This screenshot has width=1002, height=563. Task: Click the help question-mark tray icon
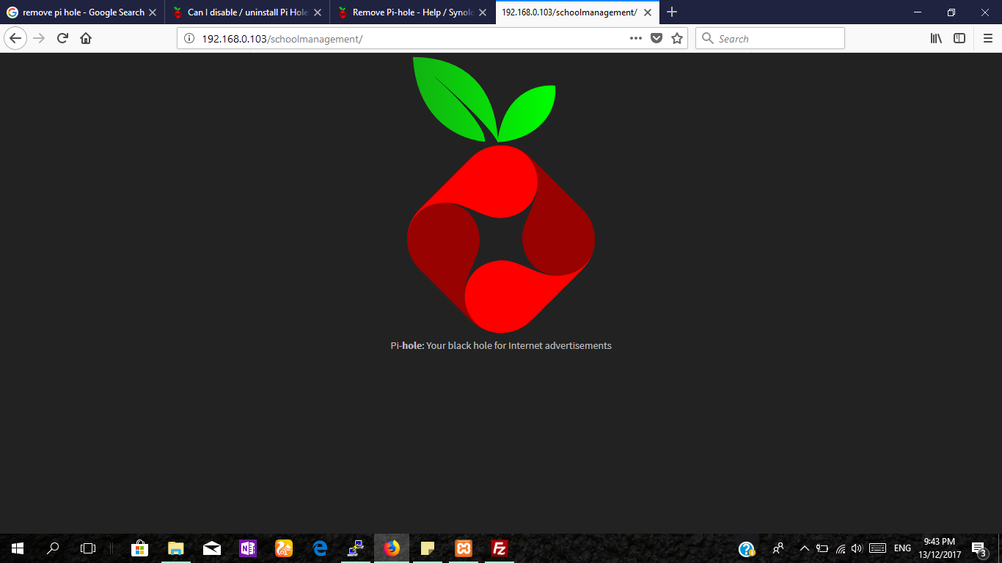[x=747, y=548]
